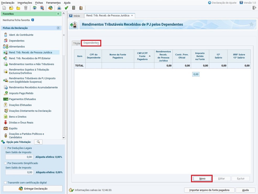Click the Bens e Direitos icon
Screen dimensions: 258x194
pos(6,117)
